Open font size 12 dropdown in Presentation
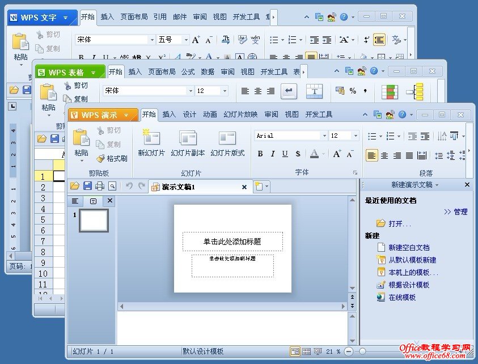 pos(356,136)
